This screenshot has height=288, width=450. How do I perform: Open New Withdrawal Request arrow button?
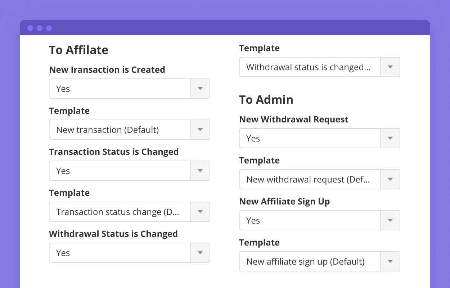click(x=390, y=138)
